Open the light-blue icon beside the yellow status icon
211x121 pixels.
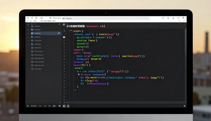point(68,106)
